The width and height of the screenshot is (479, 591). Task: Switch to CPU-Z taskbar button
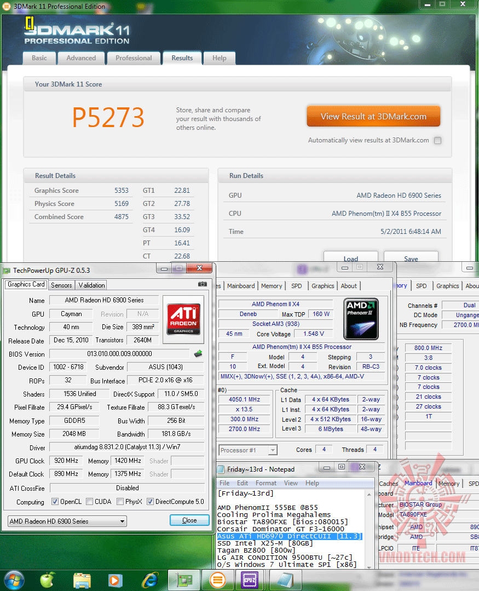pyautogui.click(x=251, y=580)
